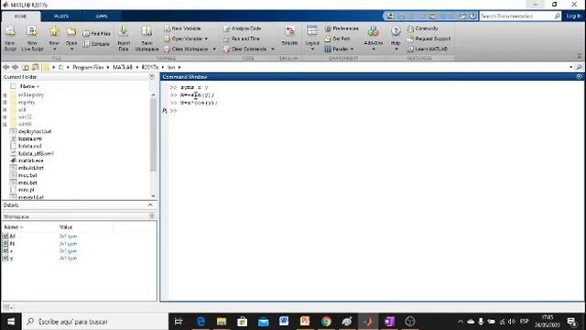Viewport: 586px width, 330px height.
Task: Open Current Folder panel actions menu
Action: coord(152,77)
